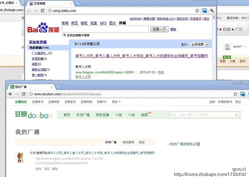Switch to the MP3 tab on Baidu
Image resolution: width=249 pixels, height=177 pixels.
[x=103, y=23]
